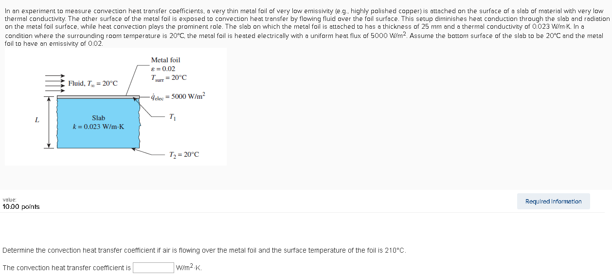Screen dimensions: 612x276
Task: Click the Determine the convection coefficient question sentence
Action: pyautogui.click(x=204, y=250)
